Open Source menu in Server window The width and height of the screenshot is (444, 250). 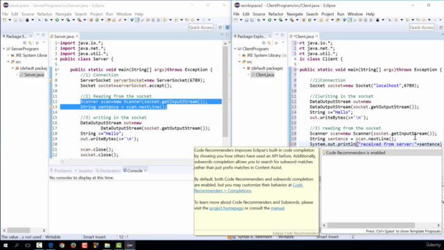[x=28, y=14]
